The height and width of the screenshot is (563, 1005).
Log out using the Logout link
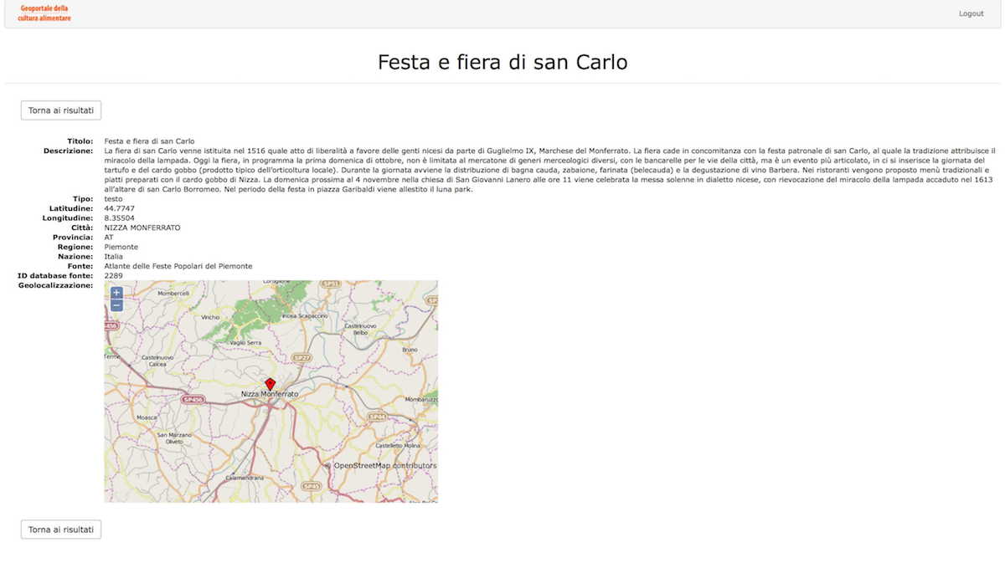point(971,13)
